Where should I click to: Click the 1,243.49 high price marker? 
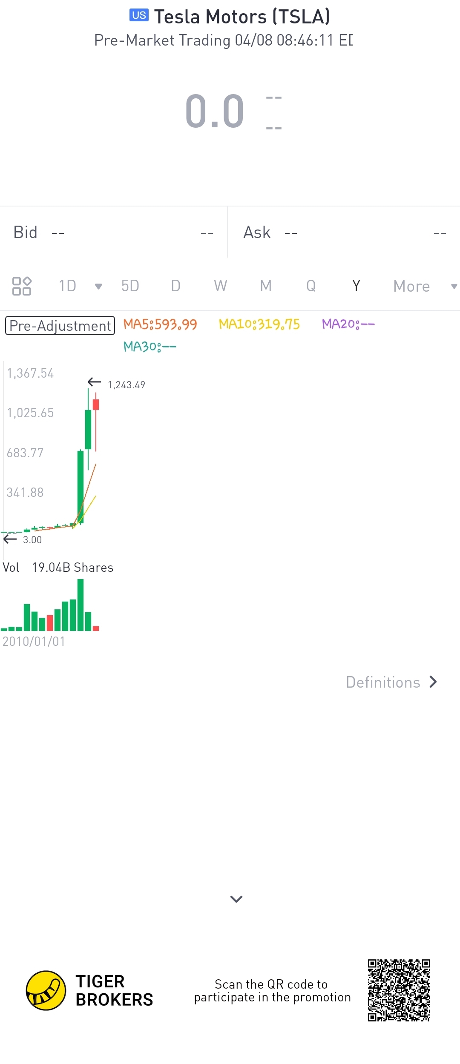tap(126, 385)
